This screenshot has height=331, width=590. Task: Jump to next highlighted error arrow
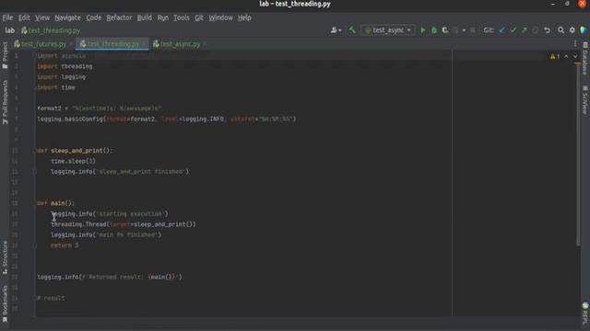(x=575, y=56)
